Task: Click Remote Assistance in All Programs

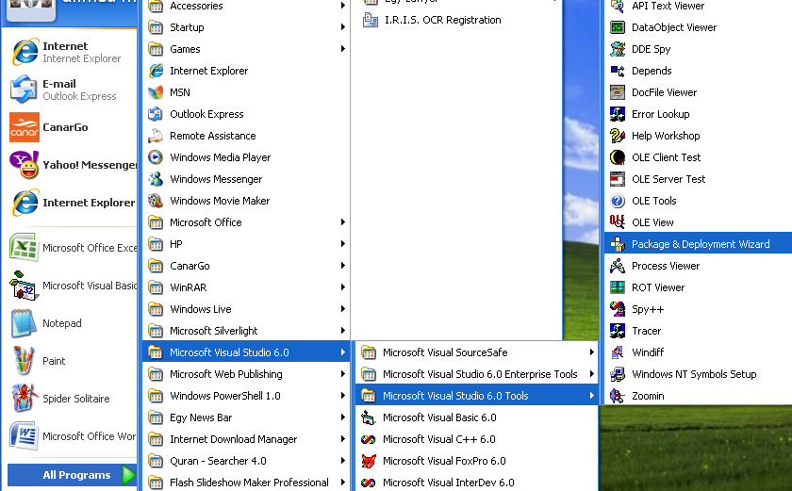Action: [246, 136]
